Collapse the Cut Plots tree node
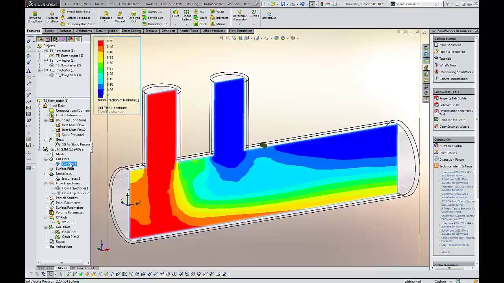This screenshot has height=283, width=504. tap(46, 159)
